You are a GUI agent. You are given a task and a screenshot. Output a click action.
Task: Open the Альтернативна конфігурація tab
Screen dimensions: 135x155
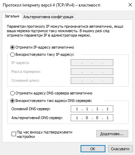point(48,17)
